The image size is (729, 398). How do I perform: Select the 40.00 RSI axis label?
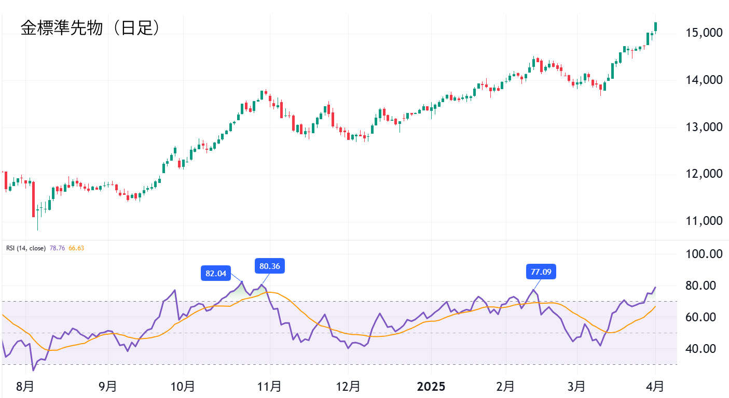[701, 349]
